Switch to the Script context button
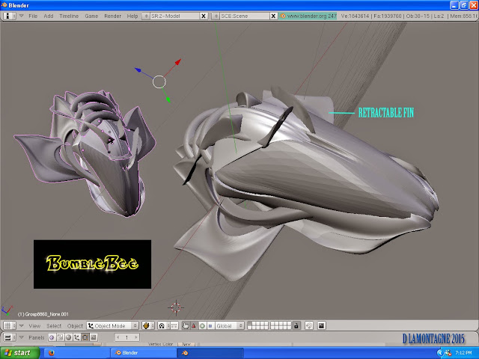Screen dimensions: 479x359 [60, 337]
